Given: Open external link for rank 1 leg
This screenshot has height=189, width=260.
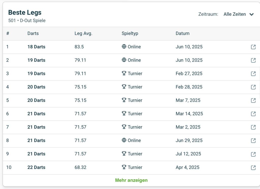Looking at the screenshot, I should click(x=253, y=47).
